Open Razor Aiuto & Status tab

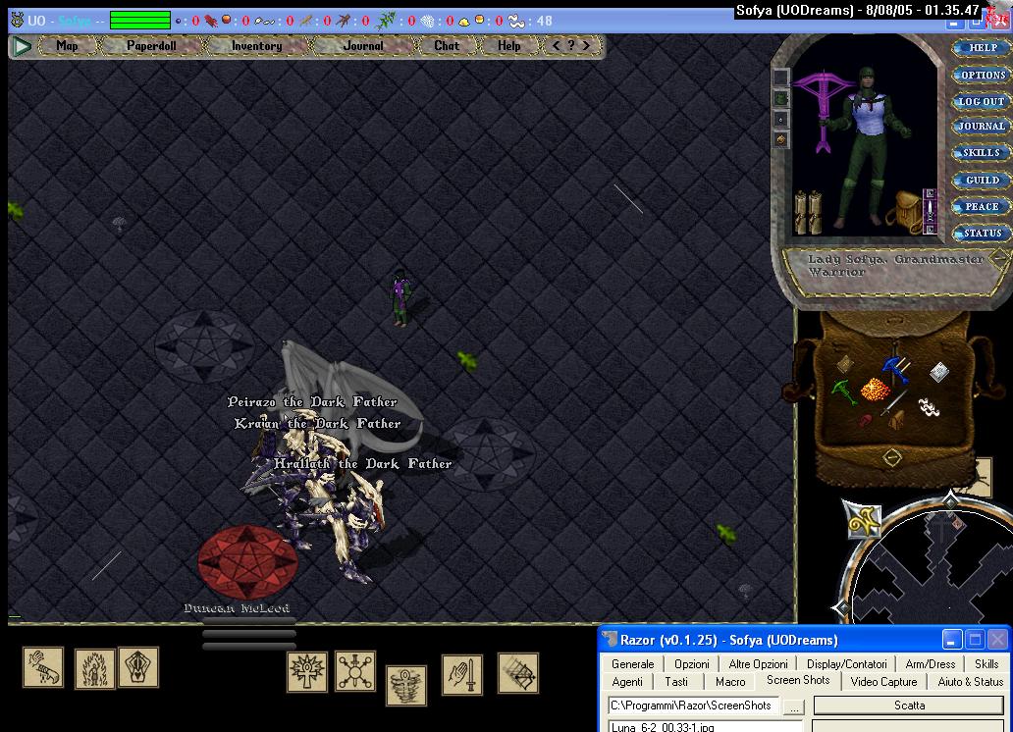971,682
